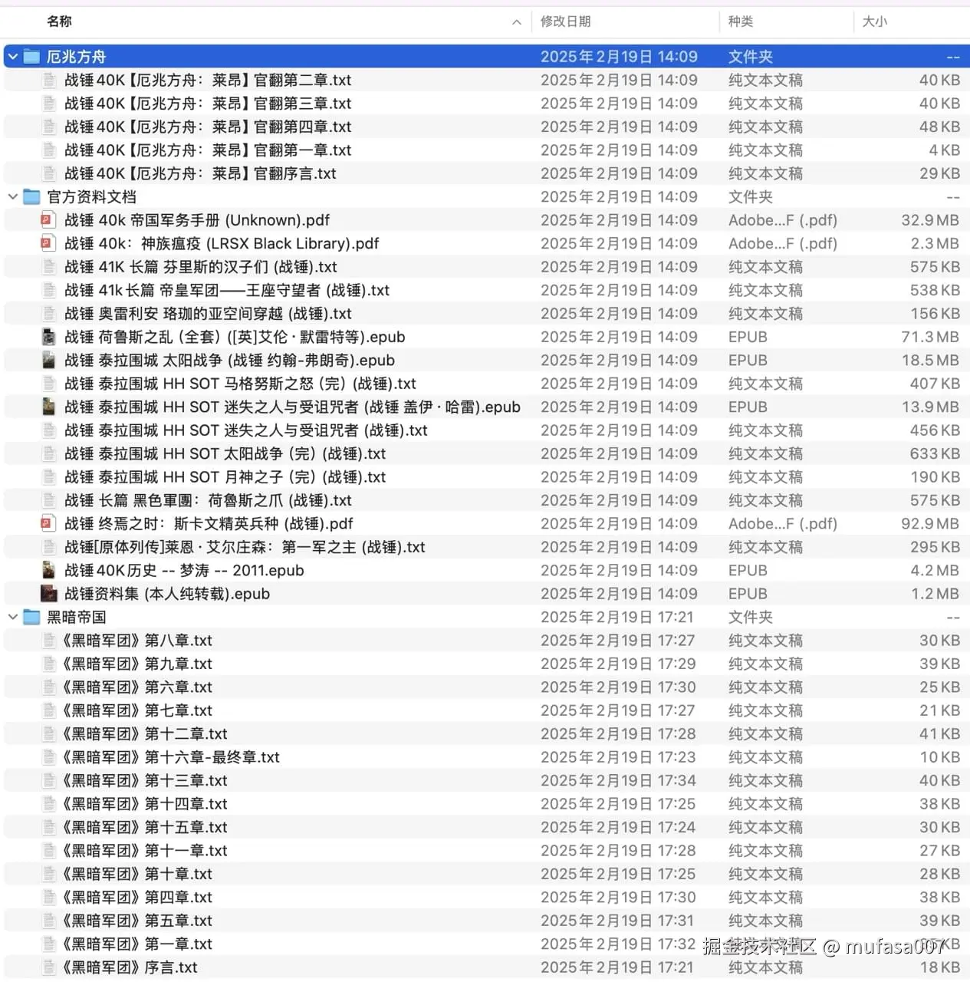Click EPUB cover icon of 迷失之人与受诅咒者 盖伊·哈雷
This screenshot has width=970, height=982.
tap(48, 407)
